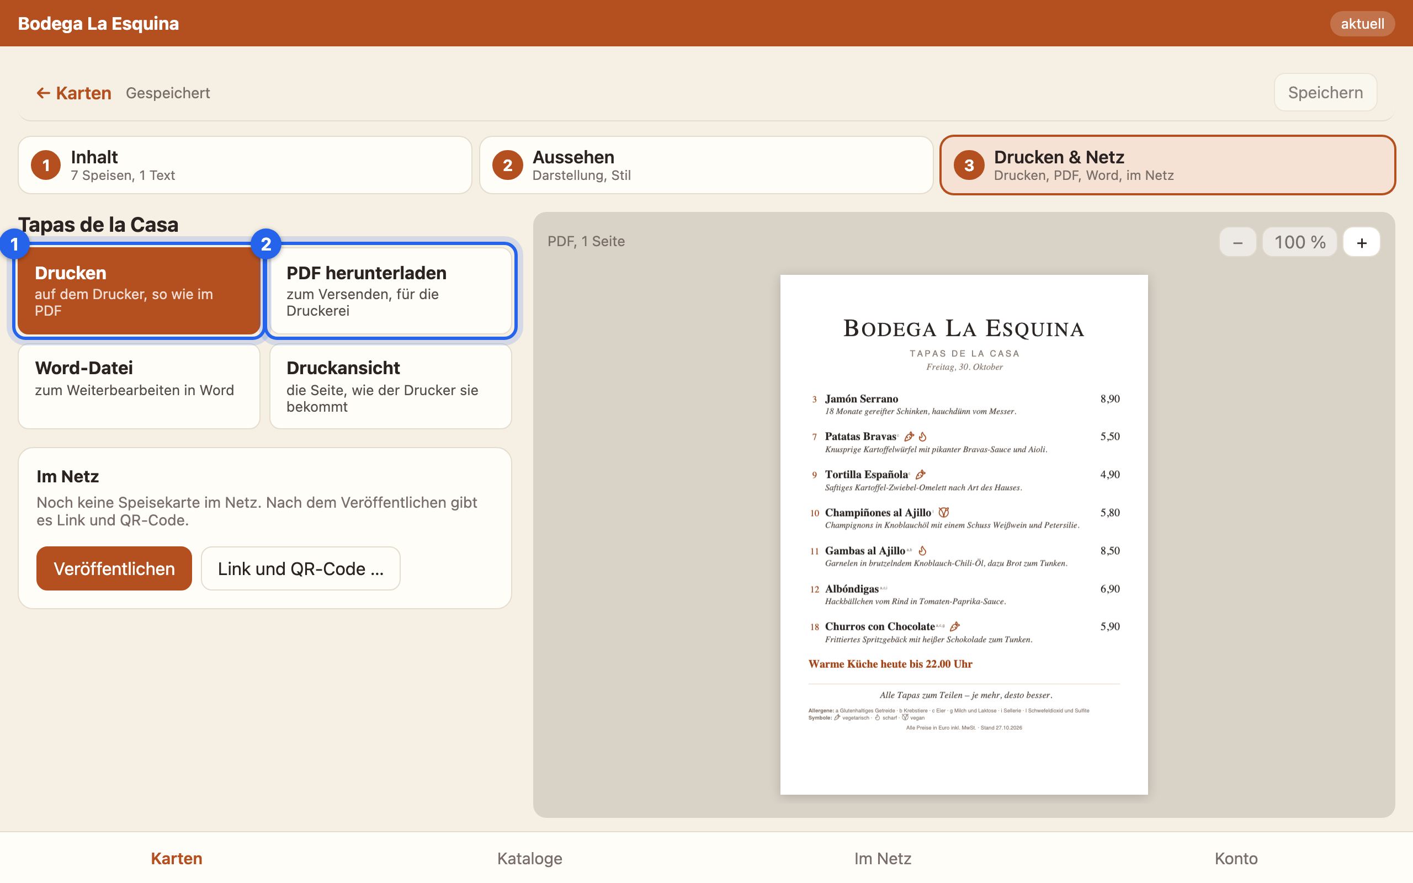Click the 100 % zoom value
Viewport: 1413px width, 883px height.
pos(1299,242)
